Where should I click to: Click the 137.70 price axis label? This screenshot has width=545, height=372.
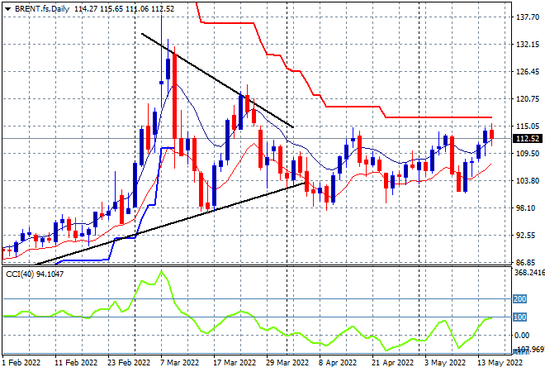528,17
